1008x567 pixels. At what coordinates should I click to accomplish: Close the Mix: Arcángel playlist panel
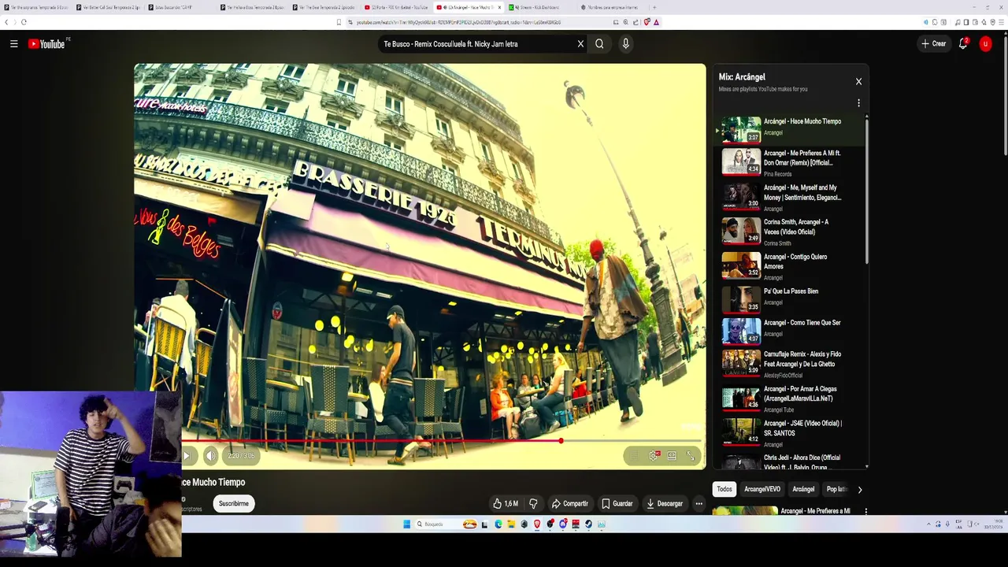coord(858,81)
